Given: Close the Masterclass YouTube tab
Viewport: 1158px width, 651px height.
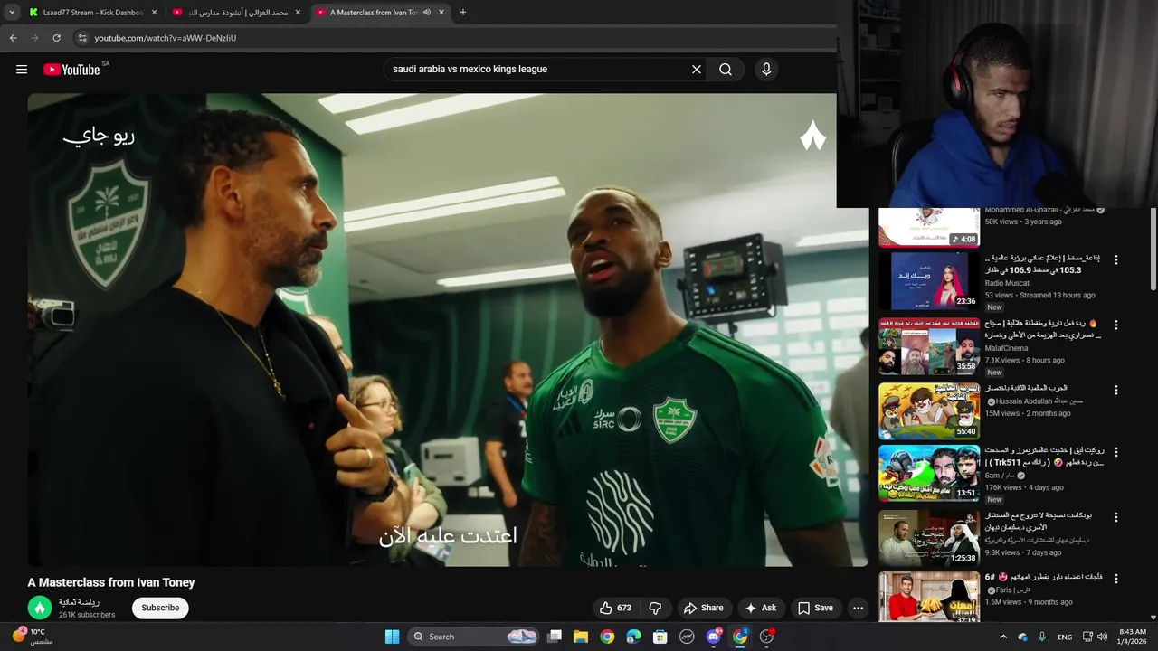Looking at the screenshot, I should (x=441, y=13).
